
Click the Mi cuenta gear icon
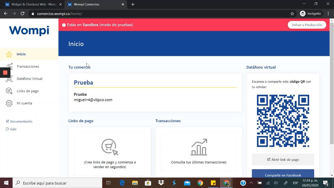point(9,103)
